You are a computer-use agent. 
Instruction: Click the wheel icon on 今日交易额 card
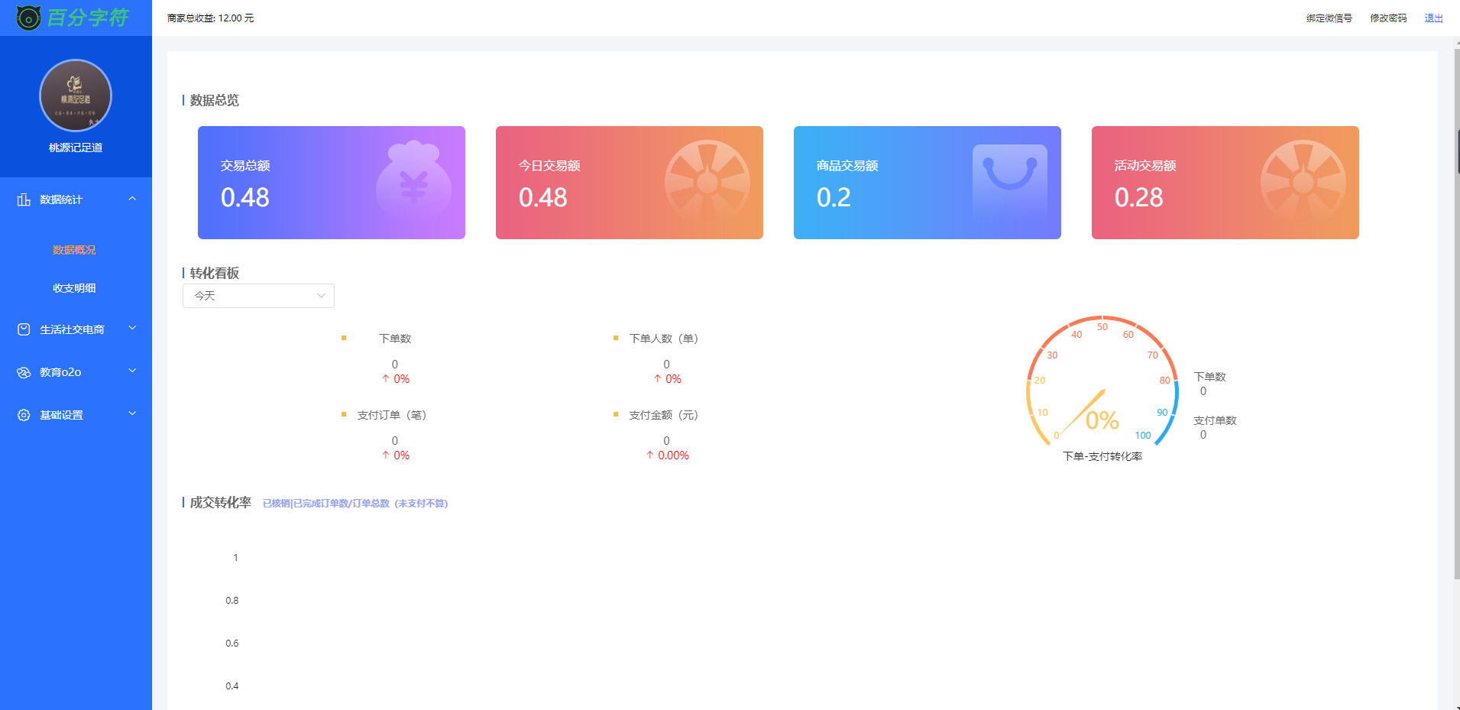tap(707, 182)
